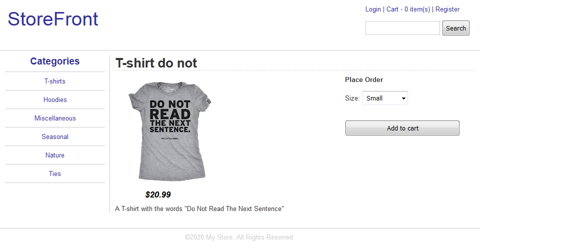566x250 pixels.
Task: Click the Size dropdown arrow
Action: (403, 98)
